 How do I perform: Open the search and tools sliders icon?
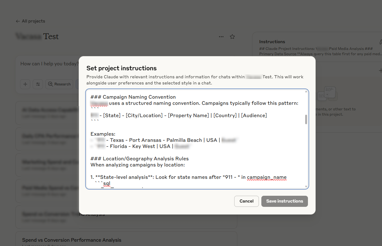pyautogui.click(x=38, y=84)
